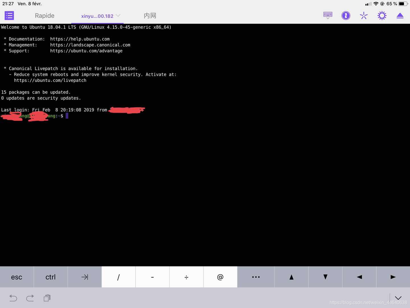Tap the paste clipboard icon

(x=47, y=298)
